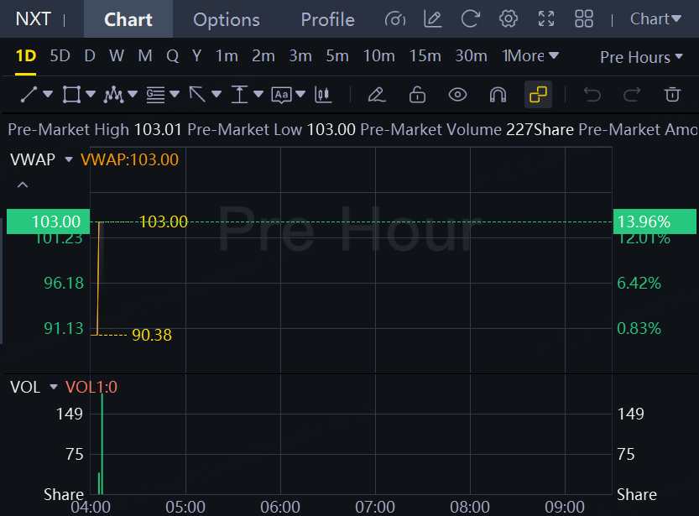
Task: Select the arrow drawing tool
Action: pyautogui.click(x=197, y=95)
